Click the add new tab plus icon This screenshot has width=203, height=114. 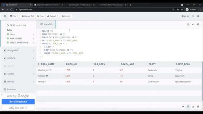tap(198, 24)
